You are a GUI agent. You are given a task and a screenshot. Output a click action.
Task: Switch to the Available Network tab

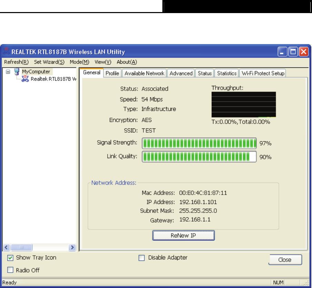tap(144, 73)
